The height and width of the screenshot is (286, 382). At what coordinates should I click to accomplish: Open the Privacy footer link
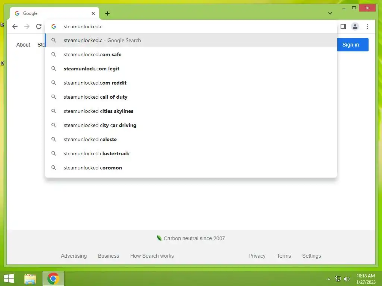tap(257, 256)
